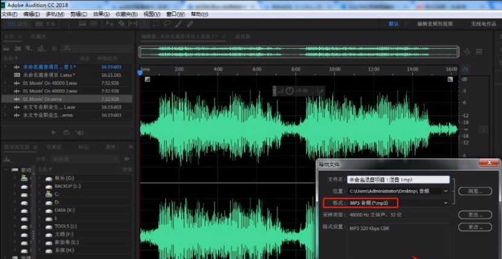
Task: Click the 文件名 input field
Action: tap(398, 179)
